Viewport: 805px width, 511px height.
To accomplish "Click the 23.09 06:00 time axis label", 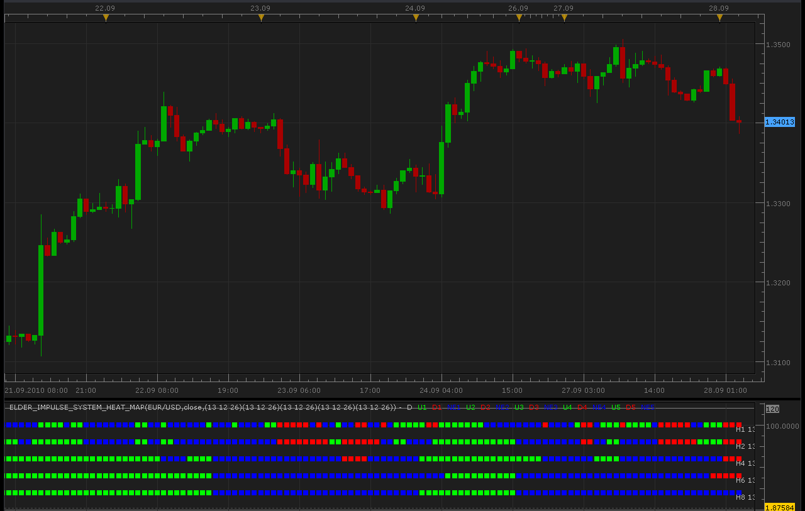I will [299, 390].
